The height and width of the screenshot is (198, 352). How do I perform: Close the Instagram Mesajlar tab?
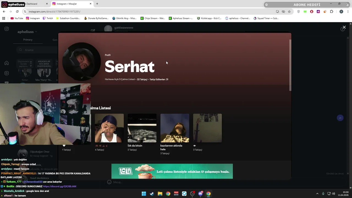(90, 4)
